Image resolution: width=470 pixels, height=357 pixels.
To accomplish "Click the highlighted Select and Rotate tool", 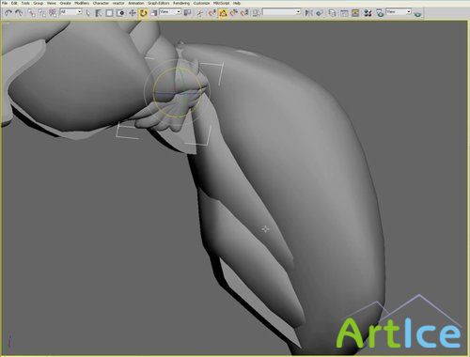I will (x=143, y=13).
